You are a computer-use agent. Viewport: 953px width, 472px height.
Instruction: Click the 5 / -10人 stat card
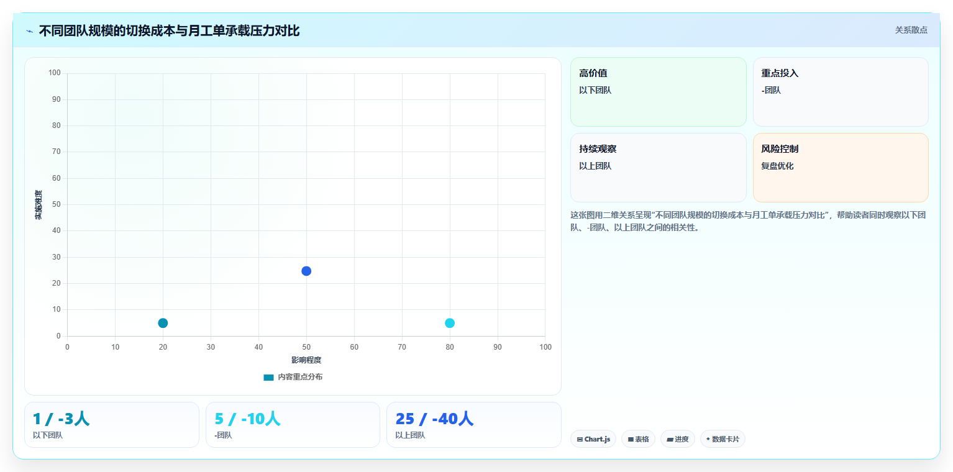tap(293, 425)
